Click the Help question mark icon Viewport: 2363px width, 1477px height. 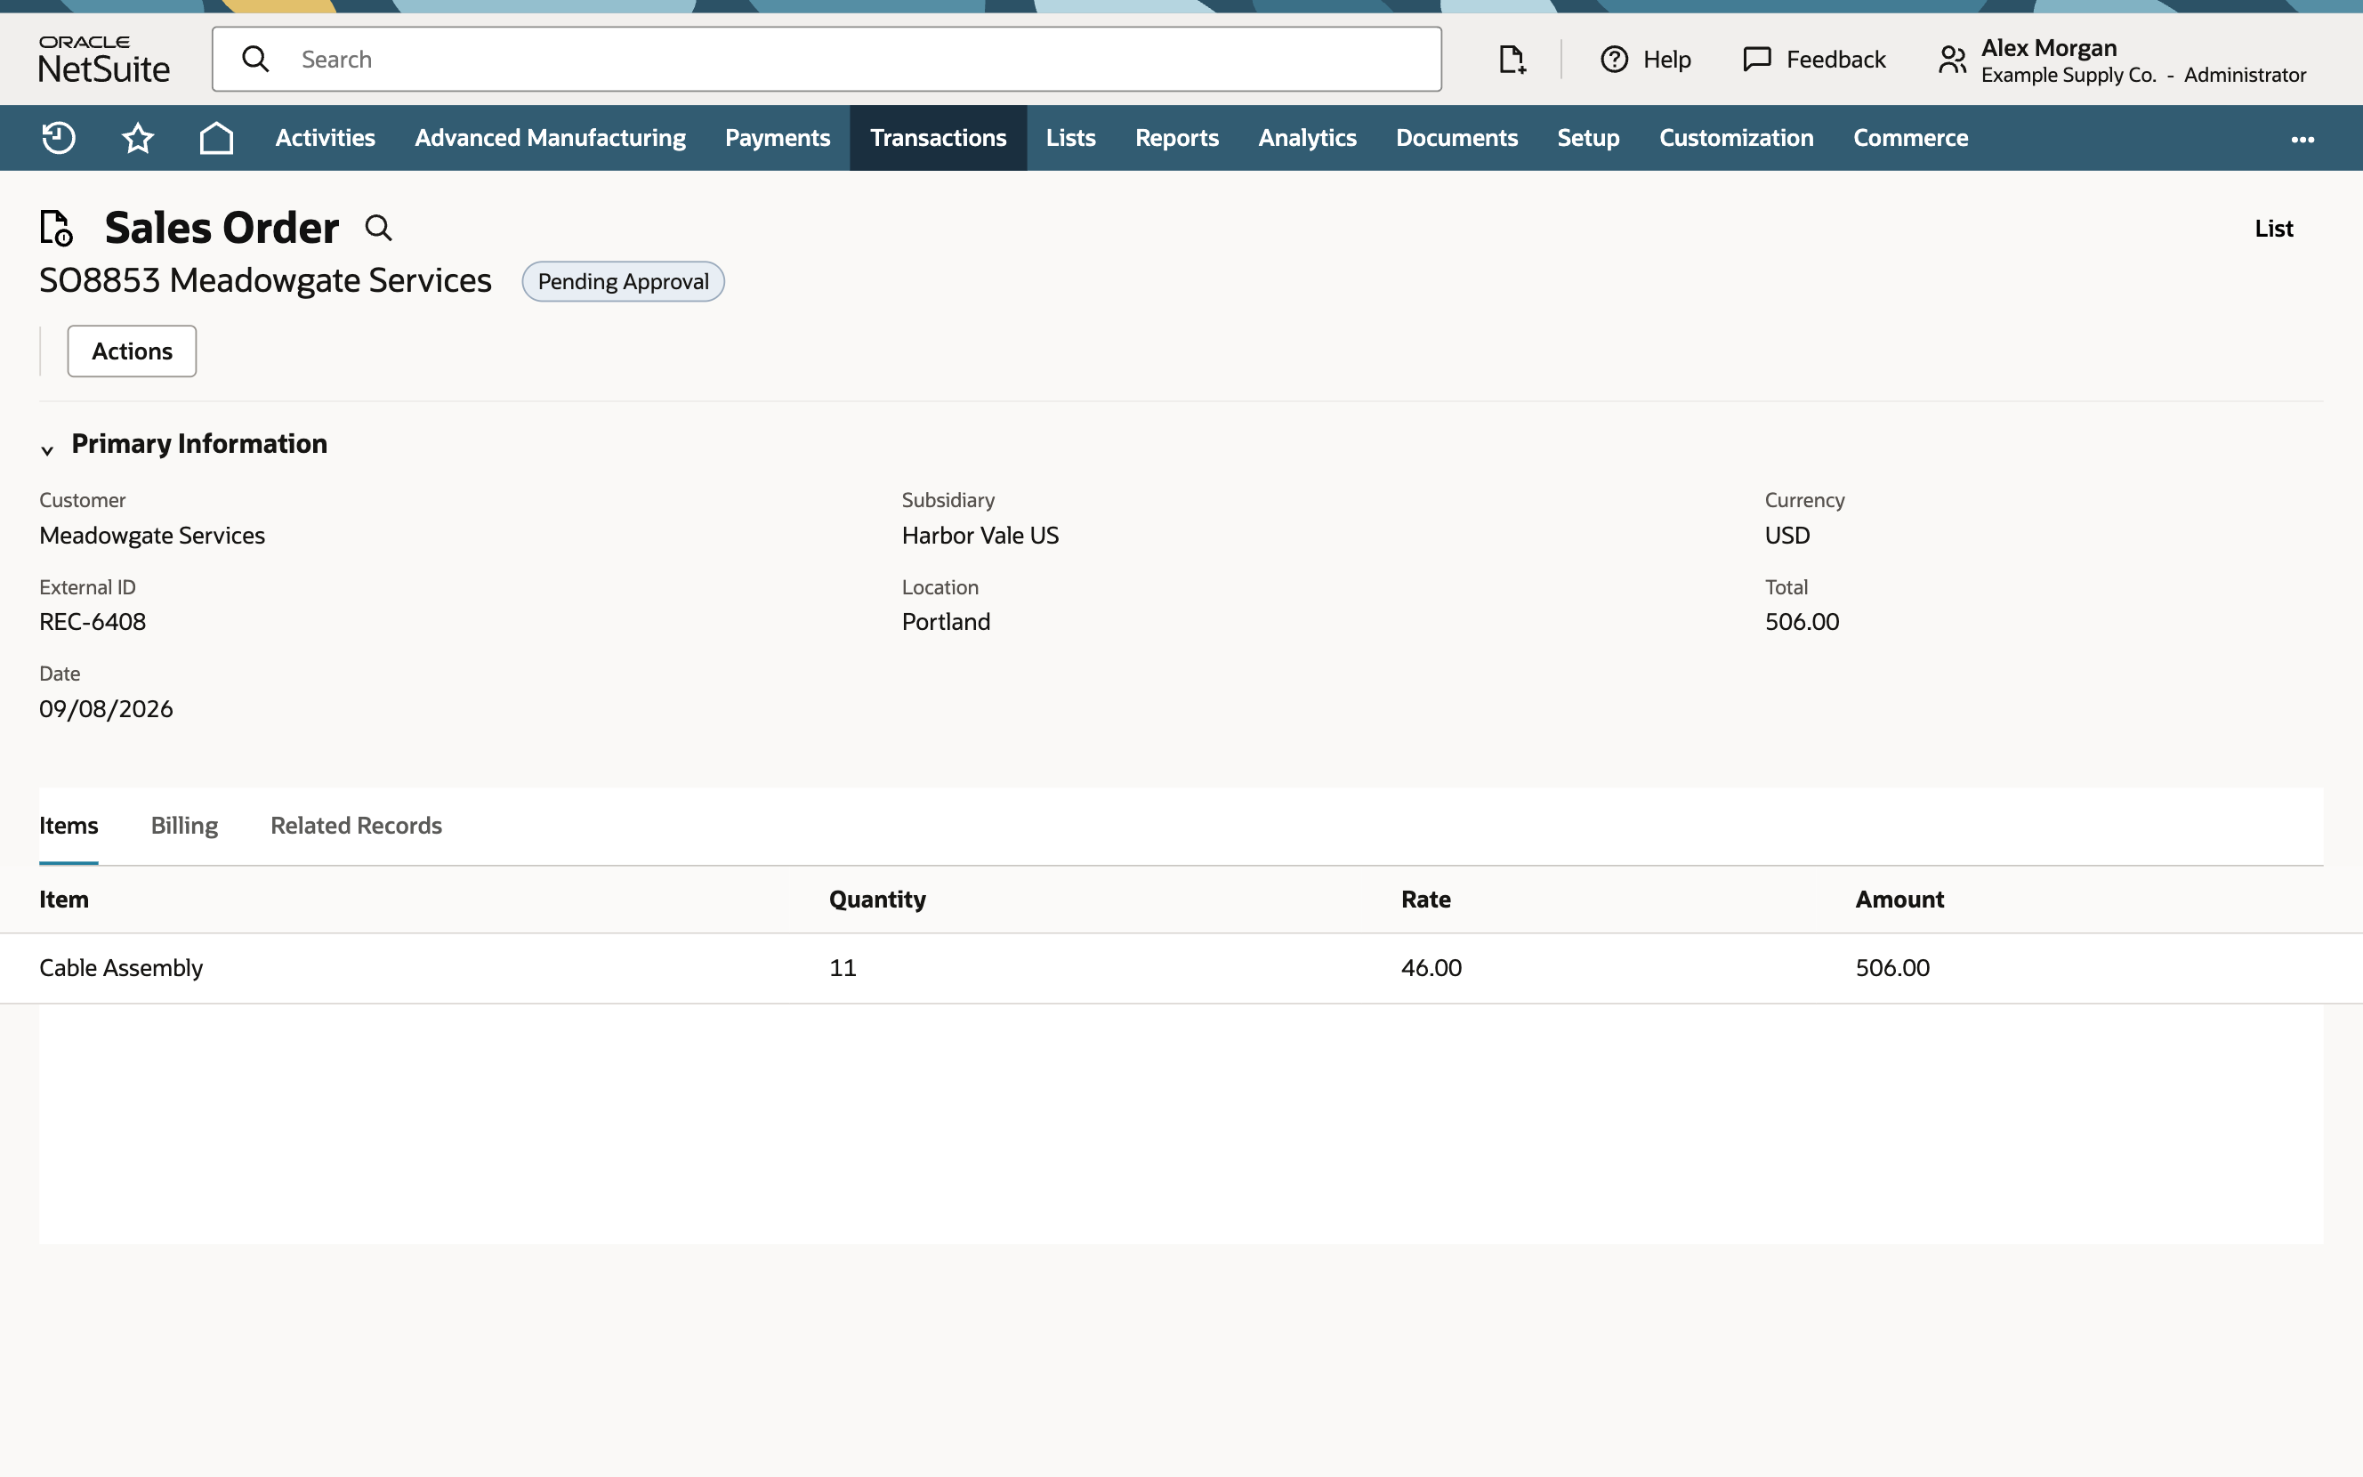1614,60
